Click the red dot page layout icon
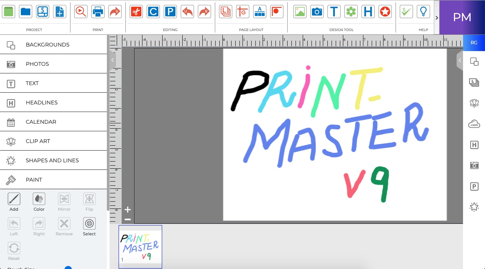Viewport: 485px width, 269px height. (x=277, y=11)
